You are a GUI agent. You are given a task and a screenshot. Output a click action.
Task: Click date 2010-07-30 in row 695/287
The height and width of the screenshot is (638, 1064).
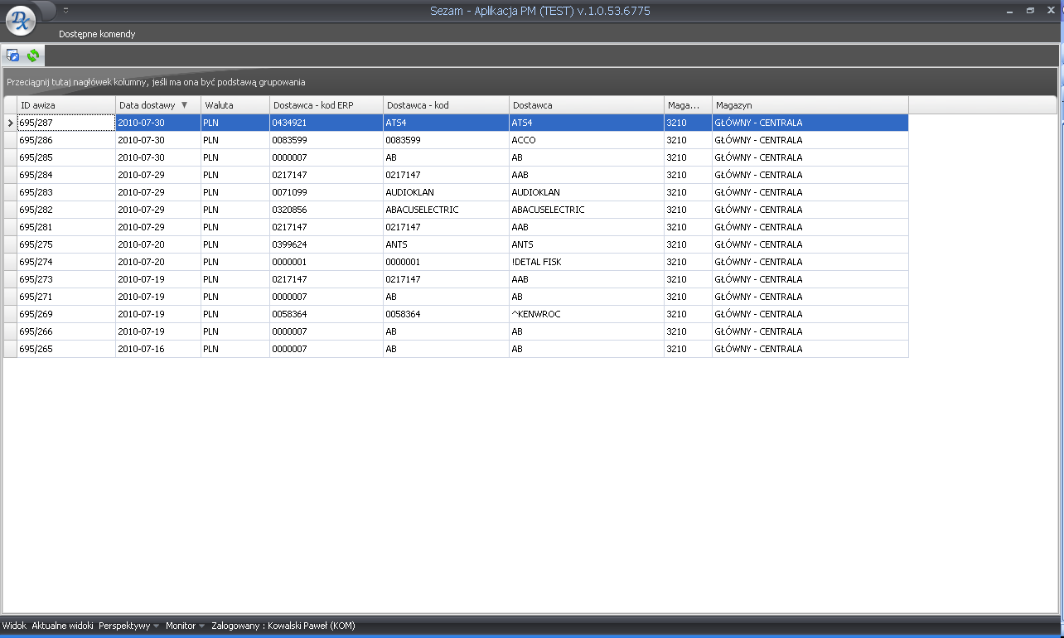pyautogui.click(x=158, y=123)
